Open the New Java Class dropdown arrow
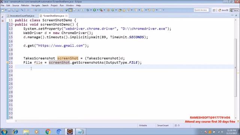 click(116, 10)
